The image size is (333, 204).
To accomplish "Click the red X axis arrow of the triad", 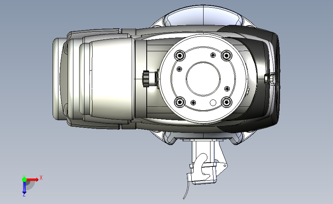I will pyautogui.click(x=32, y=180).
